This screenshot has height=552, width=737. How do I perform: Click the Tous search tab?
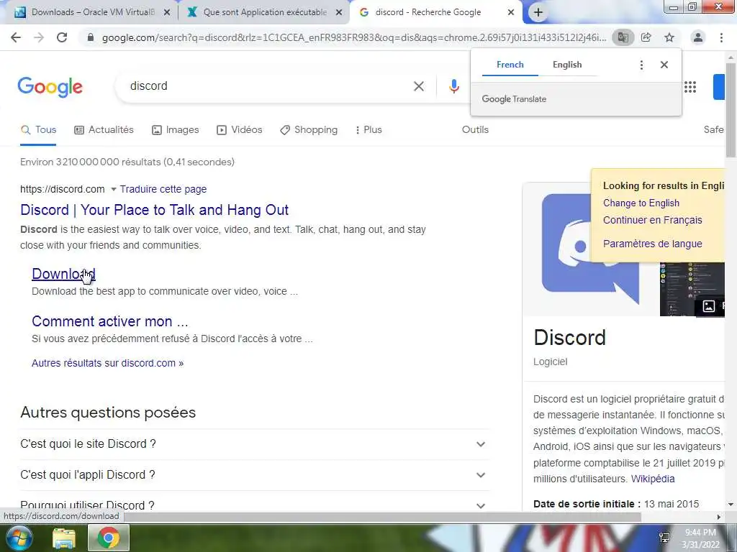[x=38, y=129]
